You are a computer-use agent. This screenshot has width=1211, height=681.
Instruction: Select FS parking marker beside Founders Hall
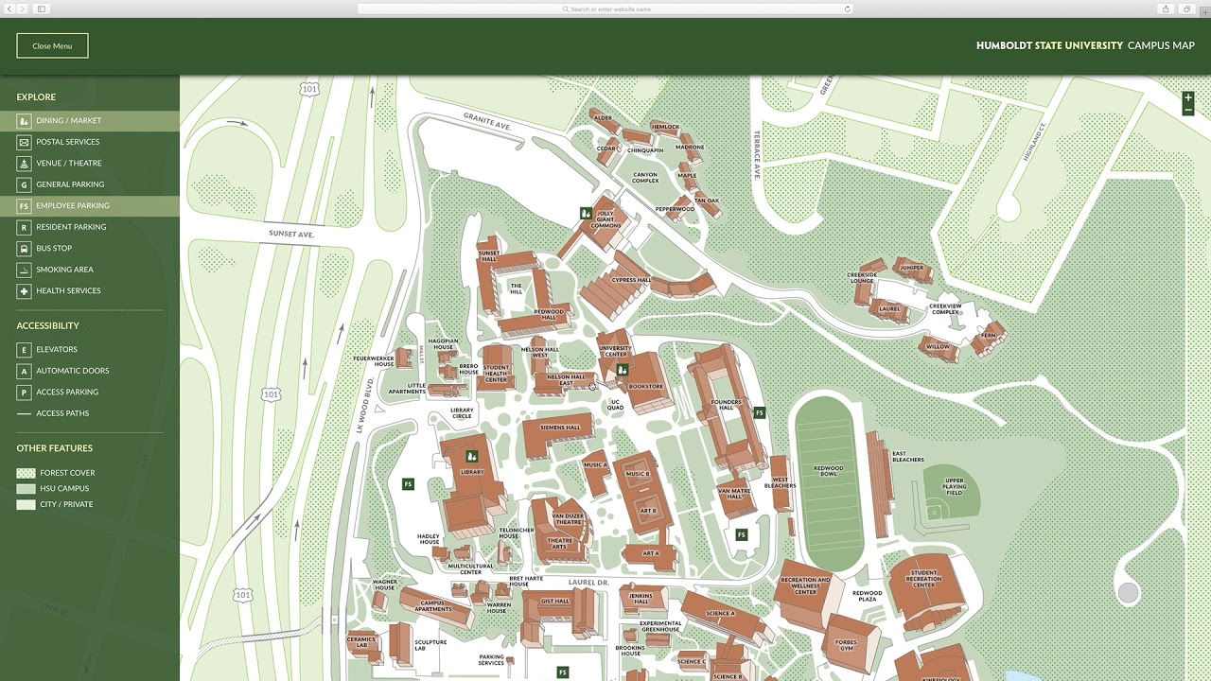[x=759, y=412]
